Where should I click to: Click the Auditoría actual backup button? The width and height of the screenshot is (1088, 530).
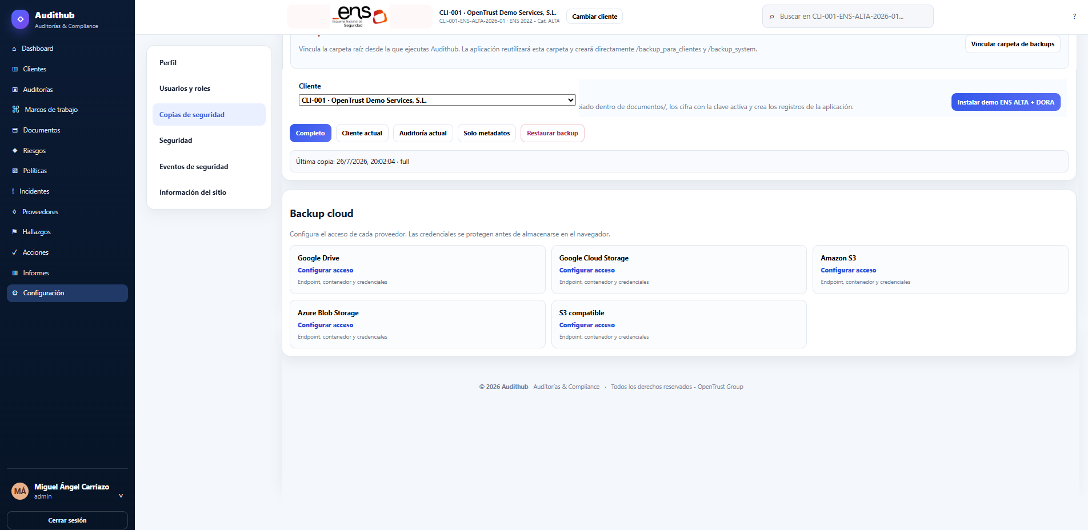click(x=423, y=133)
